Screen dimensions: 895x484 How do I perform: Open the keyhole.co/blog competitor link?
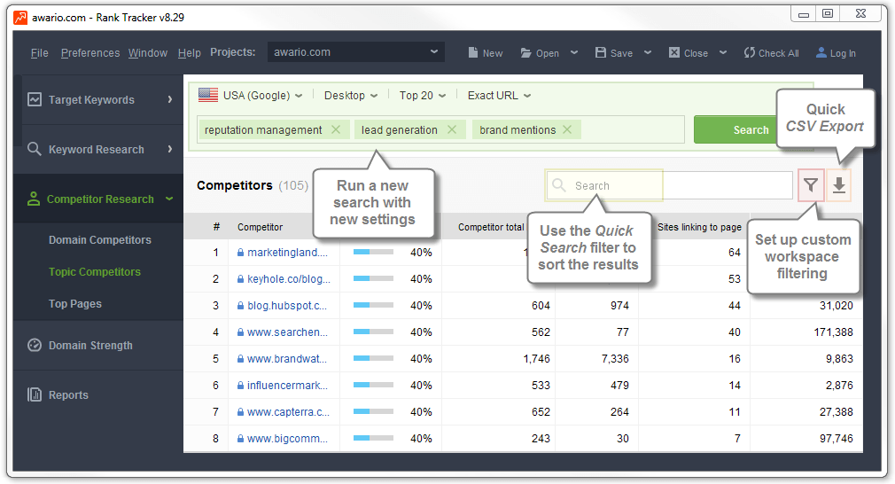click(x=288, y=279)
